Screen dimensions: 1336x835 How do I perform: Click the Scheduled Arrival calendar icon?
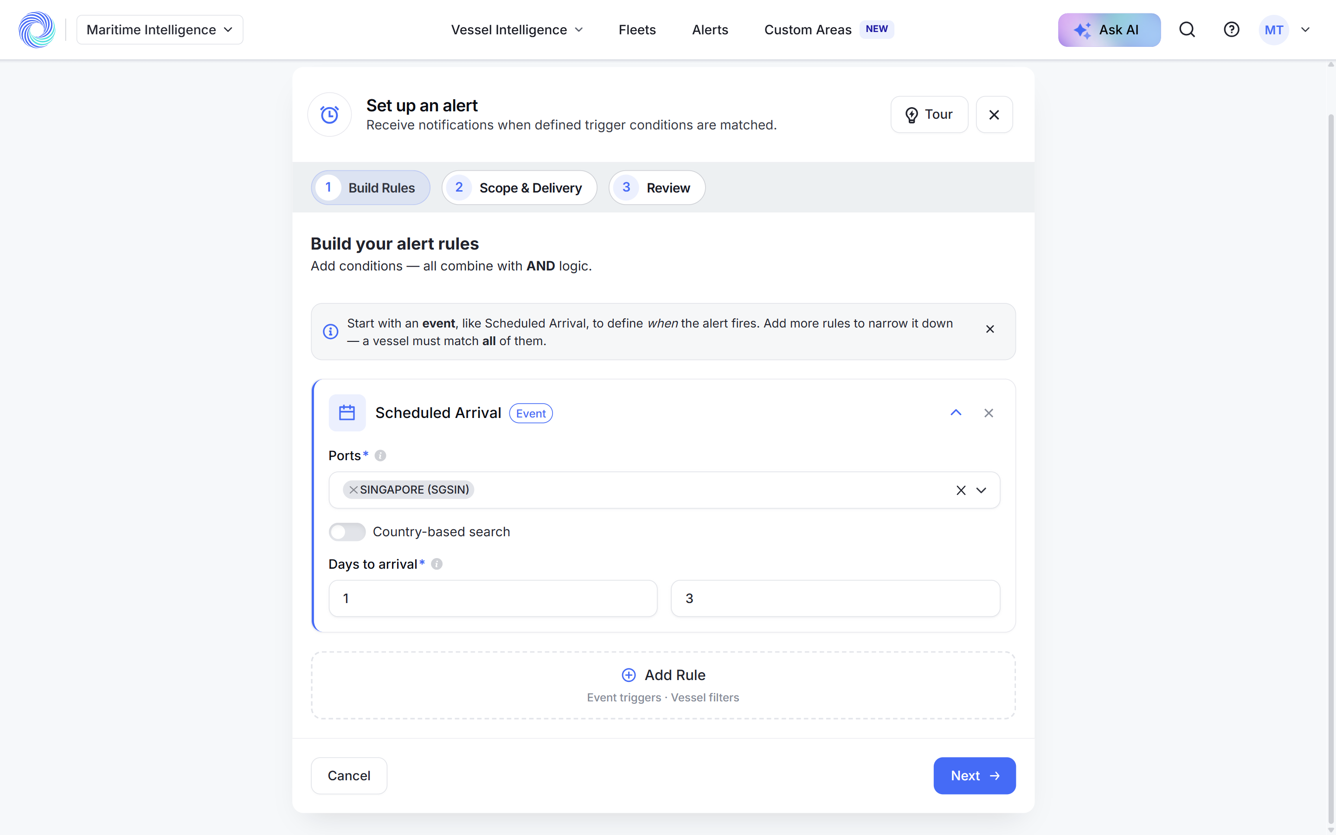click(347, 412)
